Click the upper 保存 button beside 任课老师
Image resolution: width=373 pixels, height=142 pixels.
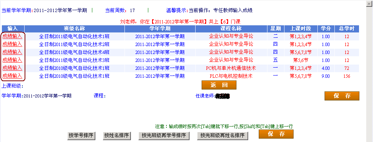[x=342, y=96]
